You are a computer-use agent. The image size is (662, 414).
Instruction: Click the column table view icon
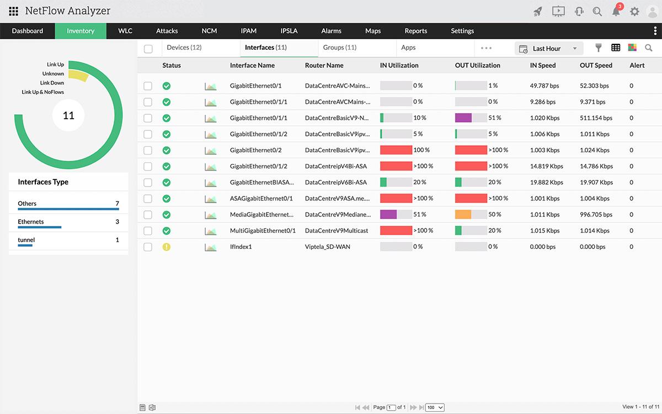(615, 48)
